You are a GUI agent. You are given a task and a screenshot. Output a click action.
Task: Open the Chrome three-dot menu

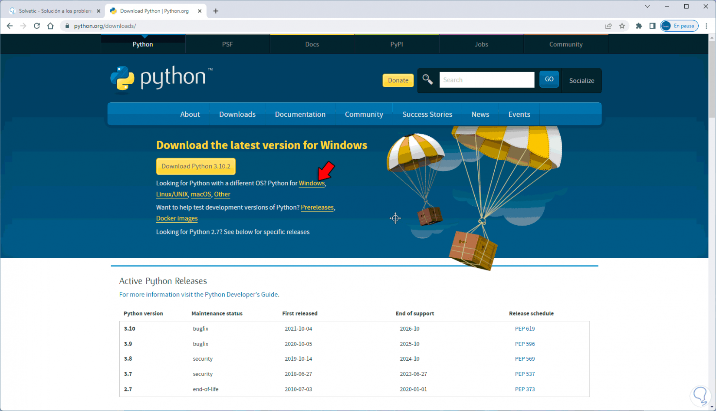[x=706, y=26]
